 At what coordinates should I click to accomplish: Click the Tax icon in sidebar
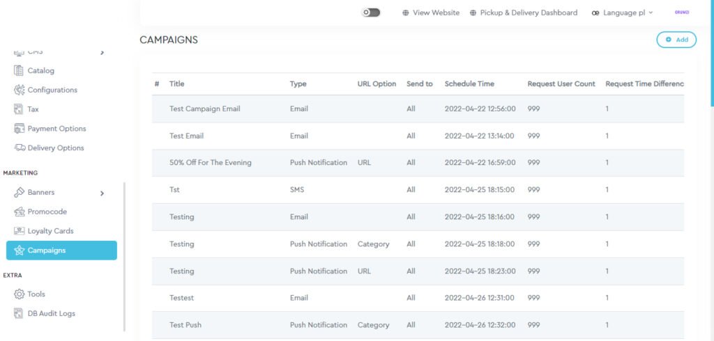tap(19, 109)
